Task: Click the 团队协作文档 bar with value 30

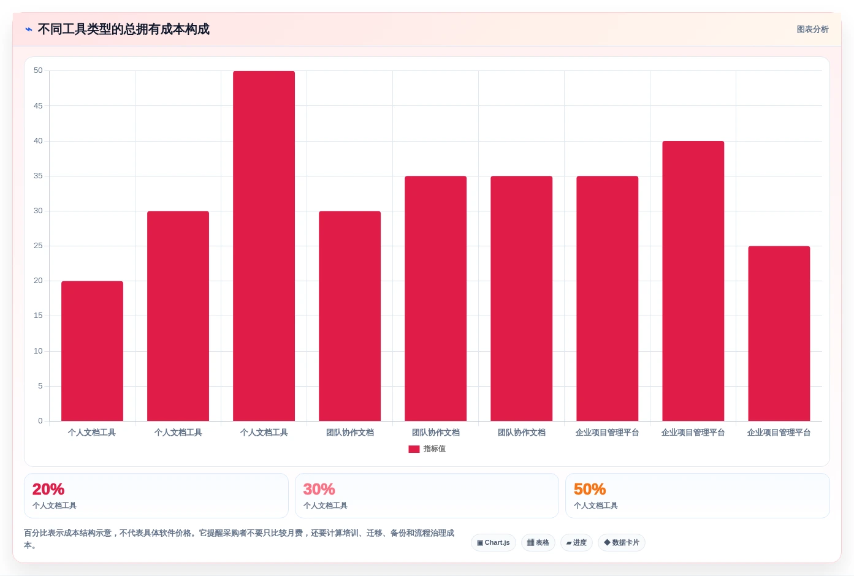Action: point(349,316)
